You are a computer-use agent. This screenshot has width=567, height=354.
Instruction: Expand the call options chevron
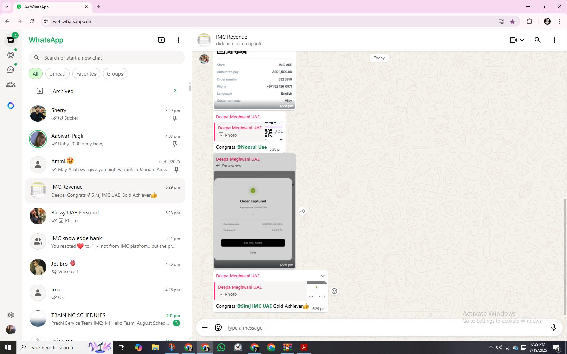(522, 40)
